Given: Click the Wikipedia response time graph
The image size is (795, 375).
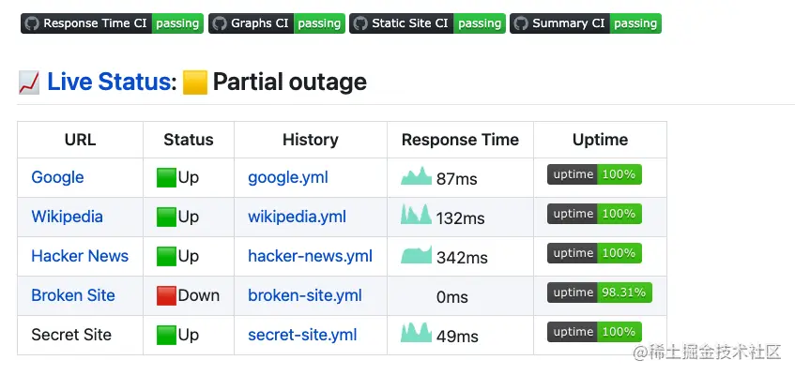Looking at the screenshot, I should pos(416,216).
